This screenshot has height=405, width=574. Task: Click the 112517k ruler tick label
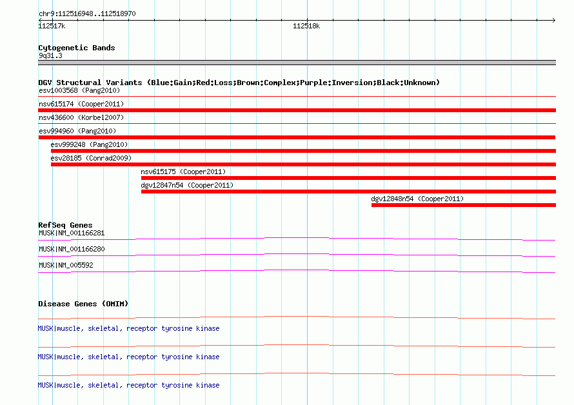pyautogui.click(x=52, y=26)
